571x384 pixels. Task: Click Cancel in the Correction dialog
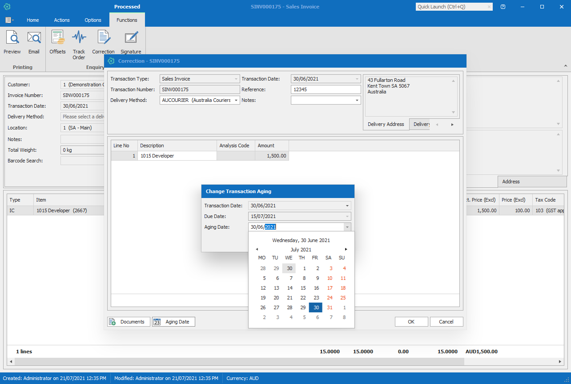point(446,322)
